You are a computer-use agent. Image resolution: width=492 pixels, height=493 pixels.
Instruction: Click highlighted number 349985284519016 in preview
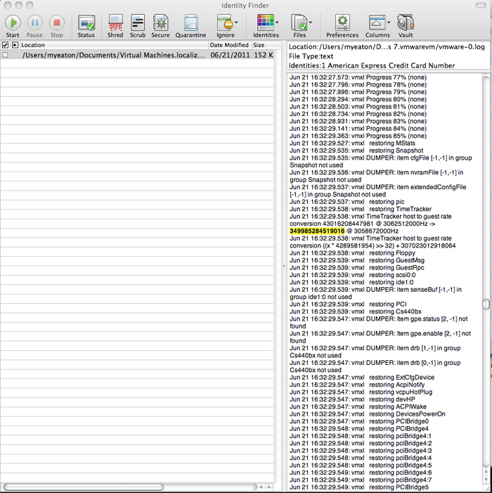tap(317, 231)
